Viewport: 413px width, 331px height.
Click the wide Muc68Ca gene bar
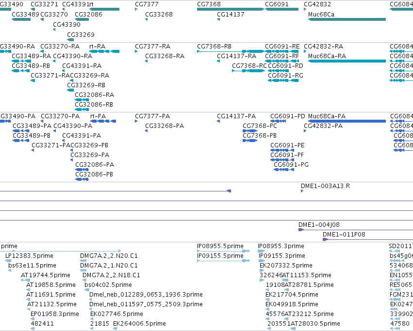[x=347, y=19]
